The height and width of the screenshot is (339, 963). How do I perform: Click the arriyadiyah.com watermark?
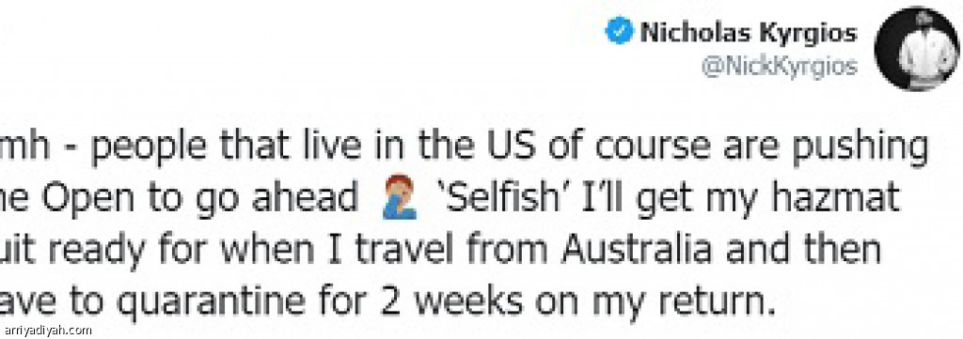[46, 331]
